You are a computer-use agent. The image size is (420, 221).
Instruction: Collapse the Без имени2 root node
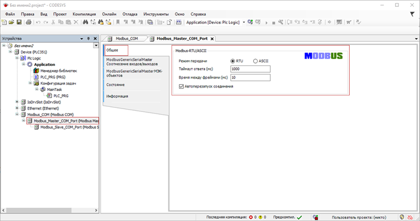click(x=4, y=45)
